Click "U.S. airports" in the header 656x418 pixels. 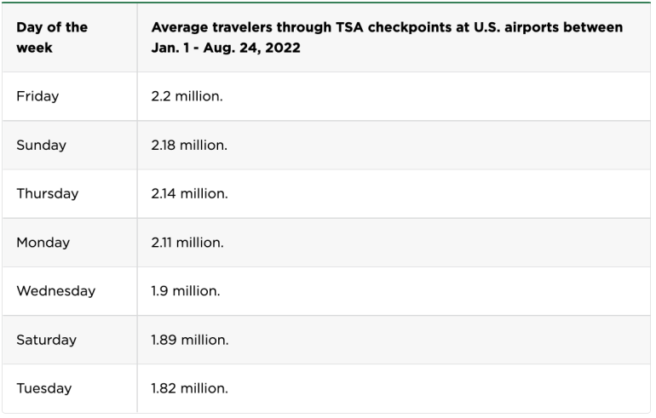517,28
